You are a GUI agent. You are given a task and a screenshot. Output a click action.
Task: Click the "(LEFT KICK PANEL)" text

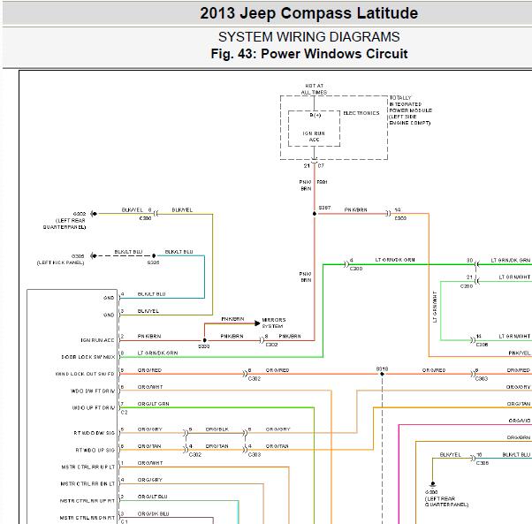60,262
